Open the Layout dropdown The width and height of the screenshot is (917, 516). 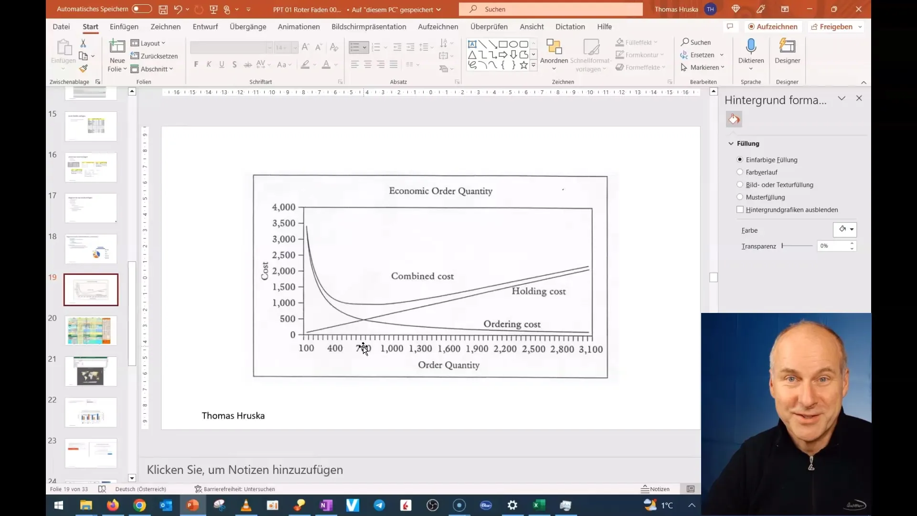[x=148, y=43]
